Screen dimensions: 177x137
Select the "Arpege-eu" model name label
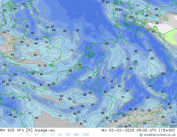click(x=44, y=130)
